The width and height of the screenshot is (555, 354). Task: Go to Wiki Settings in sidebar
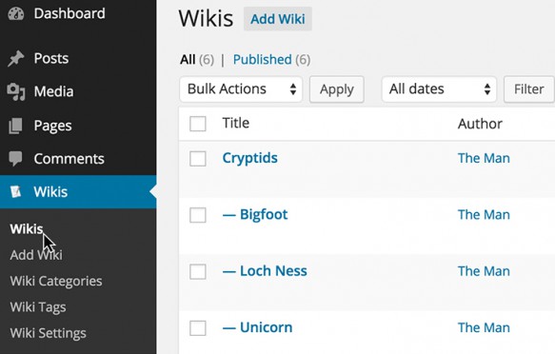49,333
